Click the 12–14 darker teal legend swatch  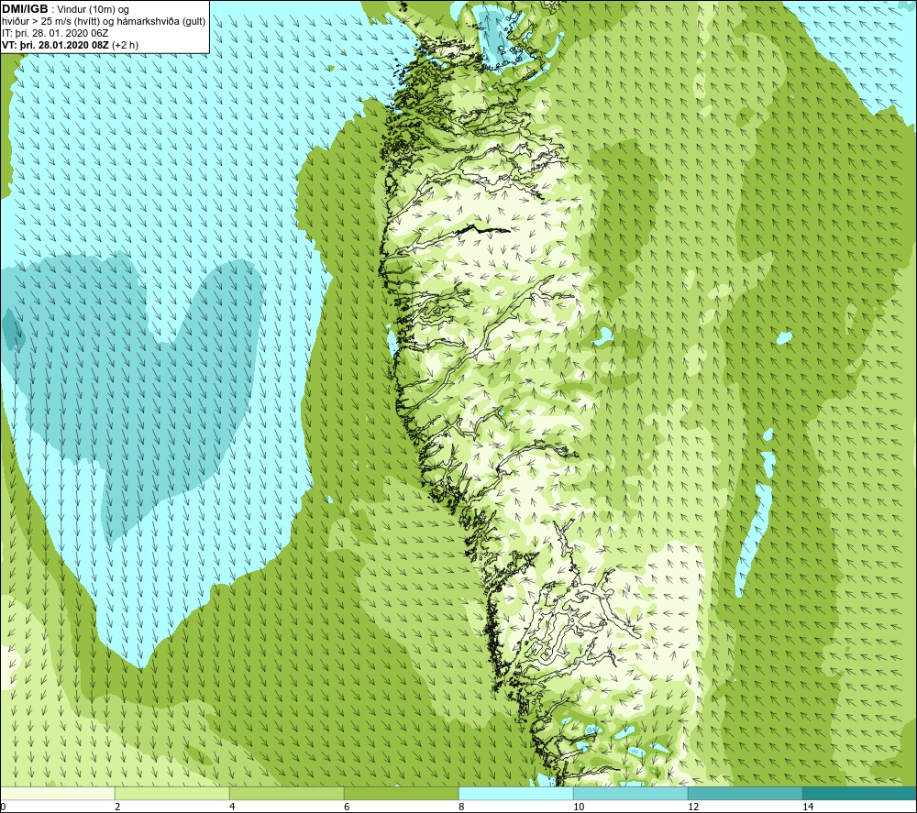coord(745,793)
